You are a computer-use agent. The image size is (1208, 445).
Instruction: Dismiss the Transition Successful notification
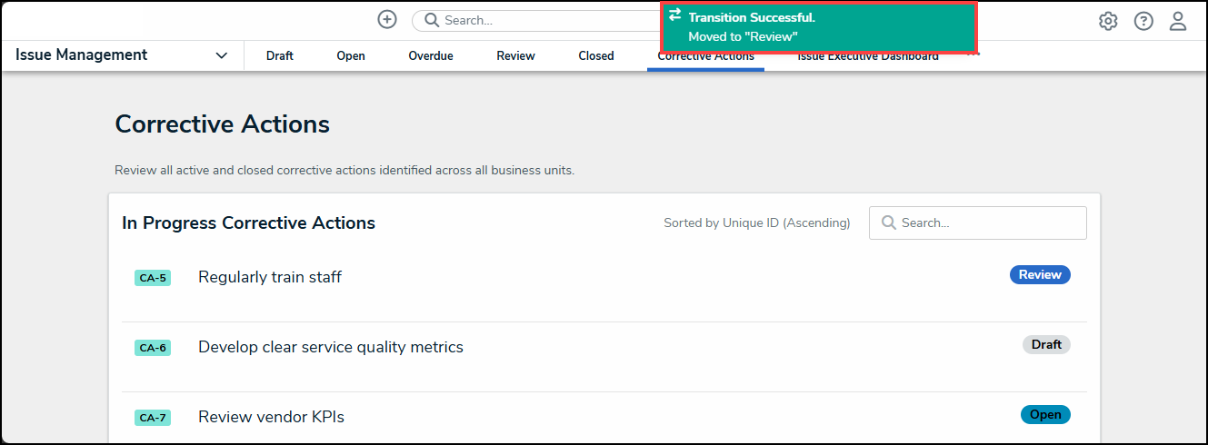pyautogui.click(x=818, y=27)
